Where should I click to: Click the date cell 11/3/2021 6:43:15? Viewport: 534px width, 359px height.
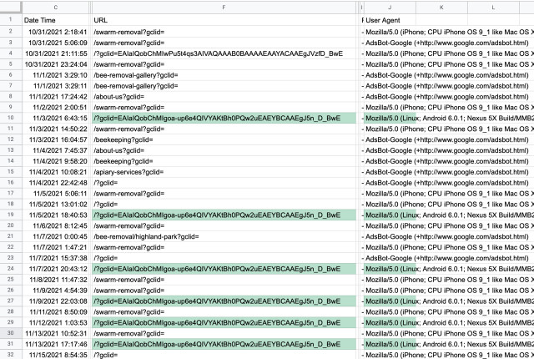pyautogui.click(x=56, y=118)
